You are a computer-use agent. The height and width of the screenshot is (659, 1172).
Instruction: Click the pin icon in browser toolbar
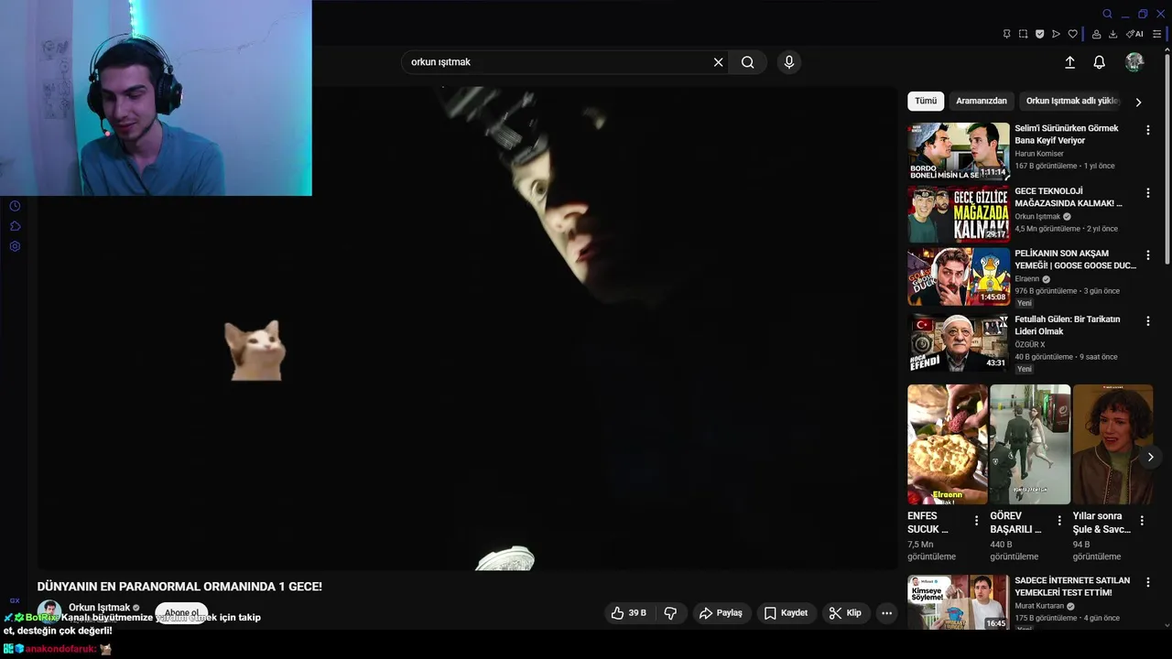point(1006,34)
